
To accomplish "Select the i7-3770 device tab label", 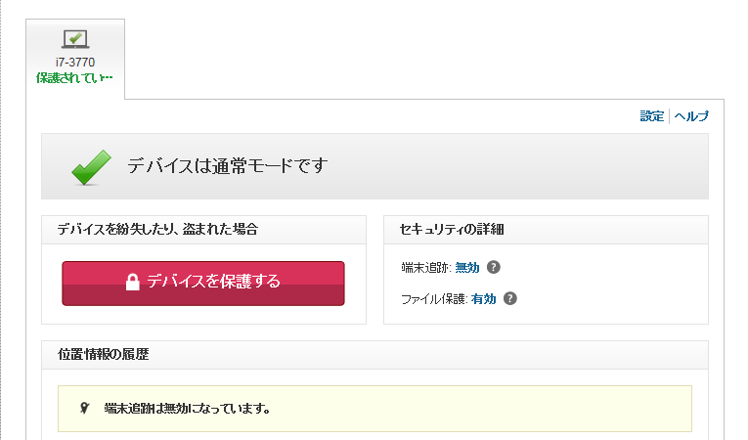I will (75, 63).
